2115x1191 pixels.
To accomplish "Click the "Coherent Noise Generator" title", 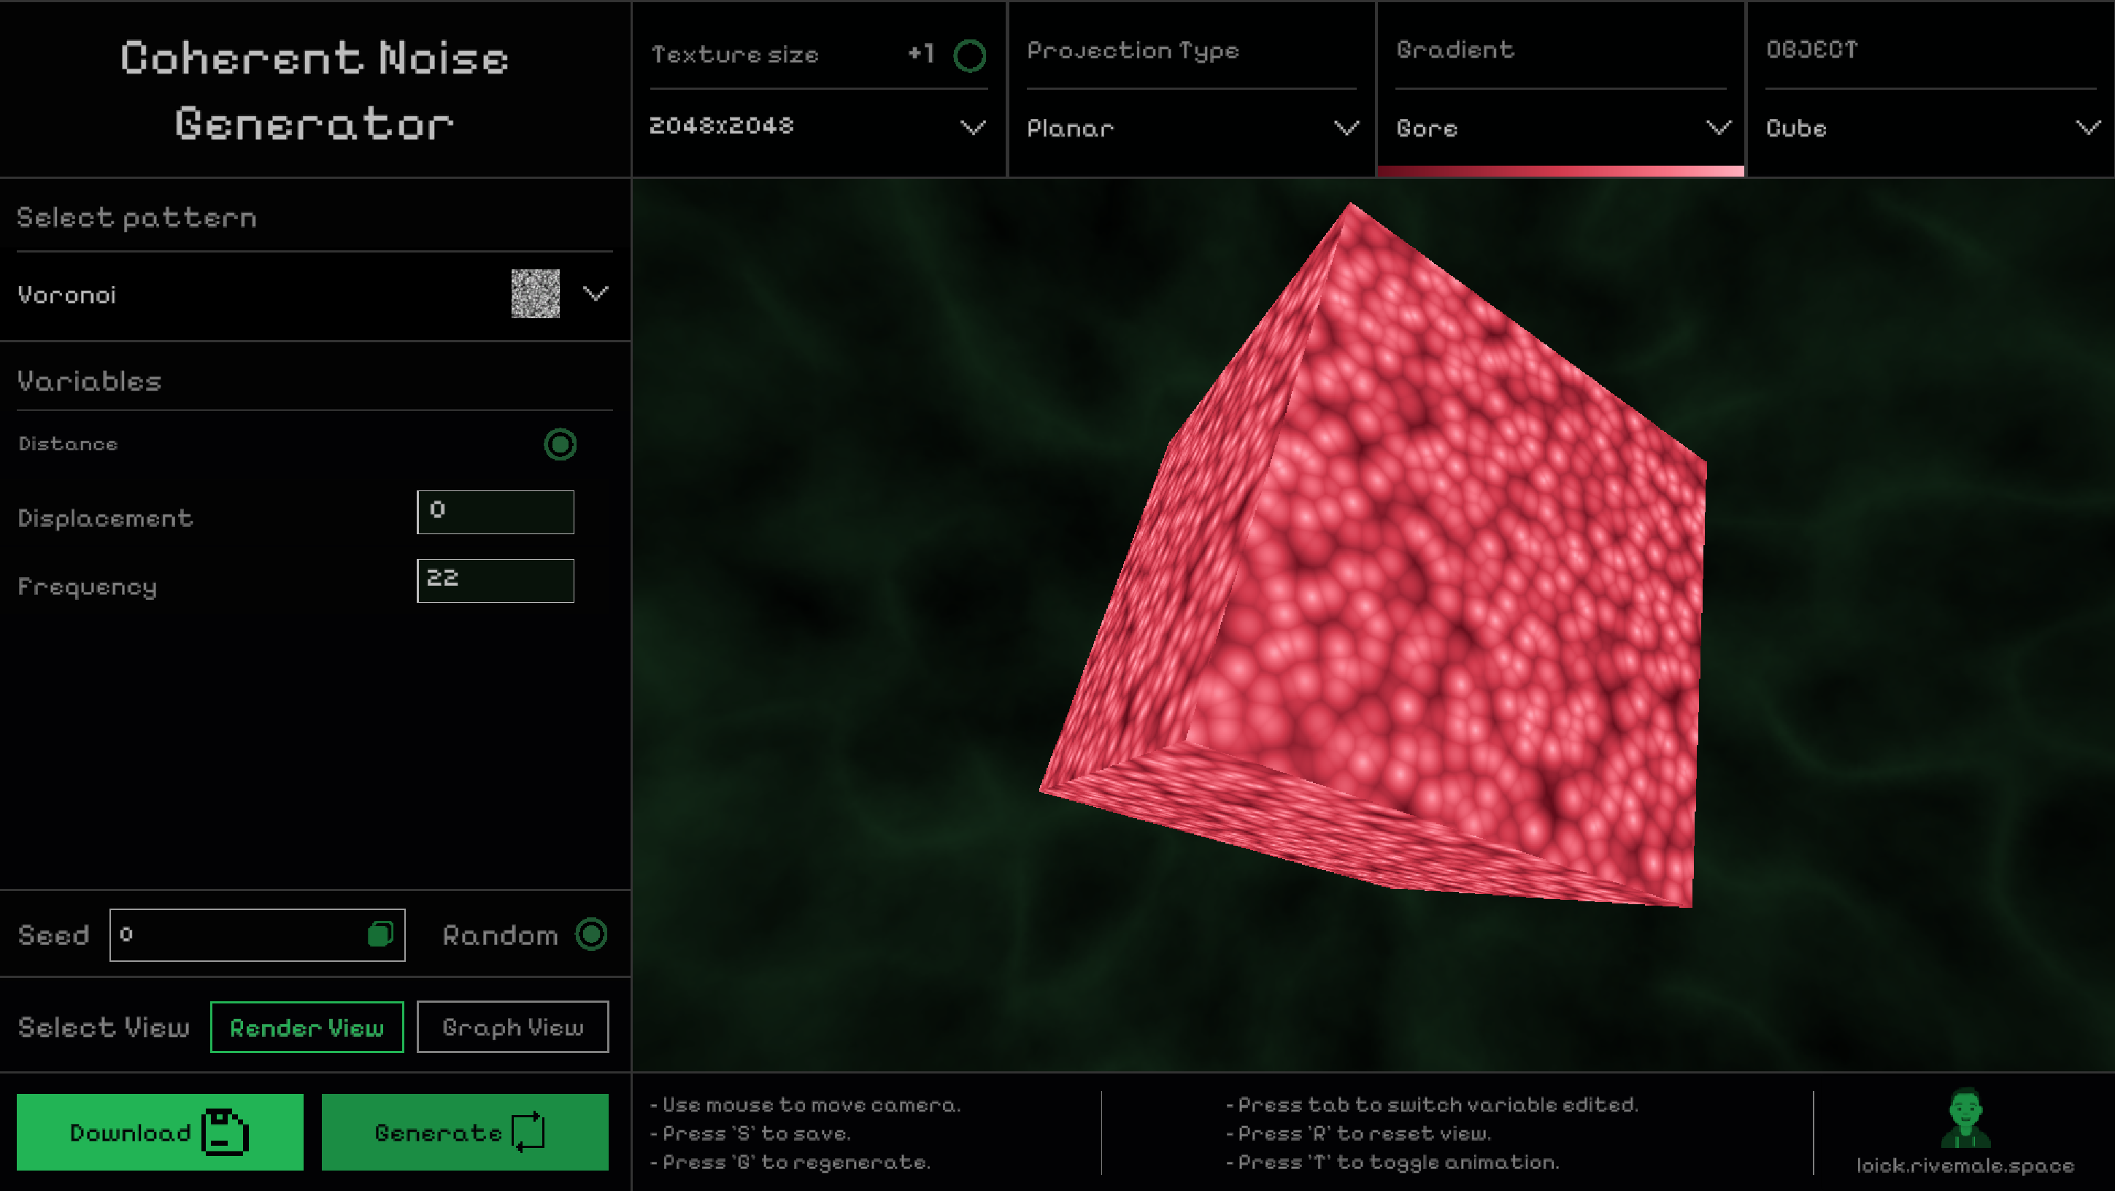I will (315, 90).
